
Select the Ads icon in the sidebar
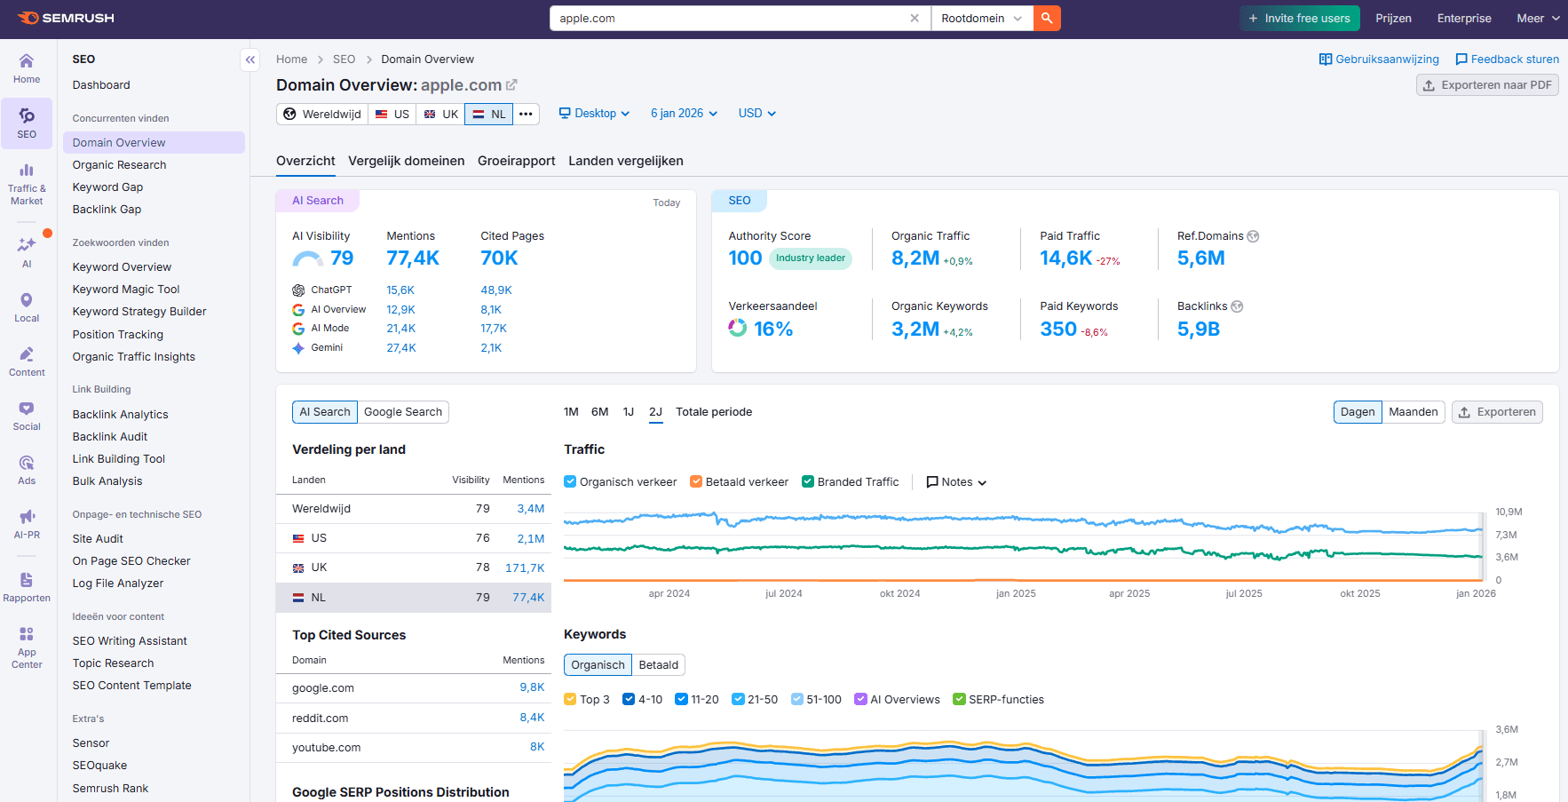click(x=27, y=469)
